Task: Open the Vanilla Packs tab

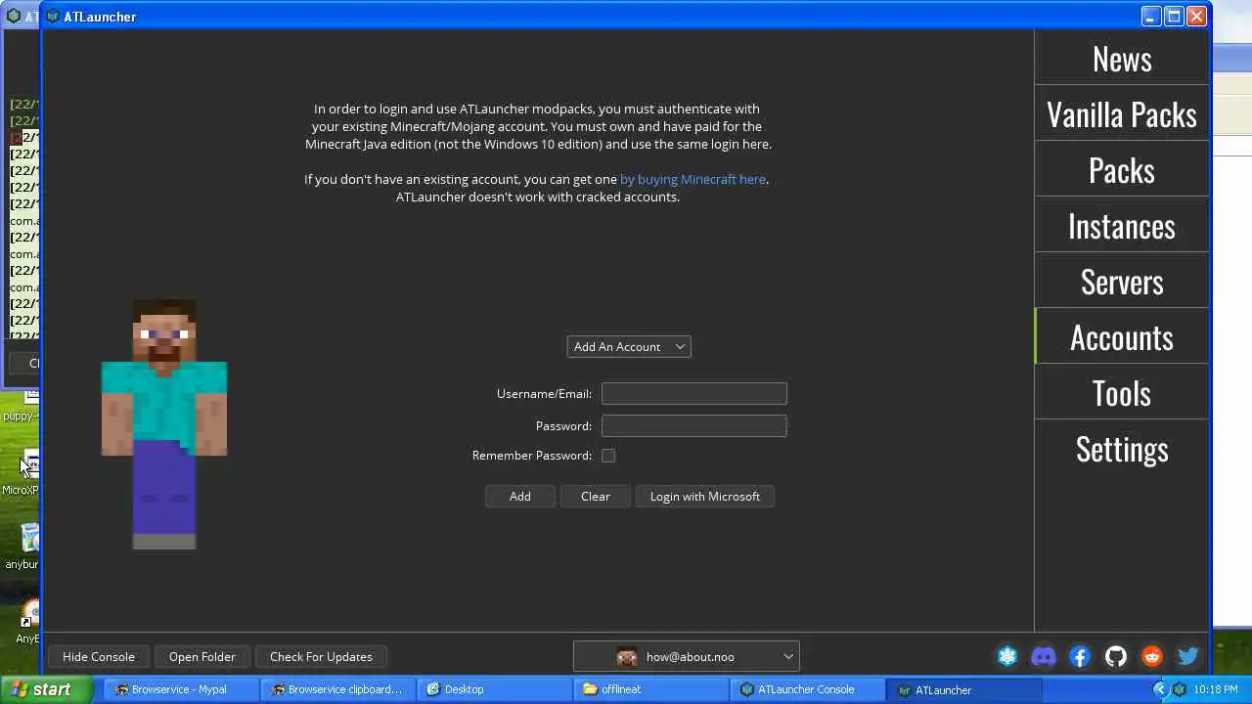Action: tap(1122, 114)
